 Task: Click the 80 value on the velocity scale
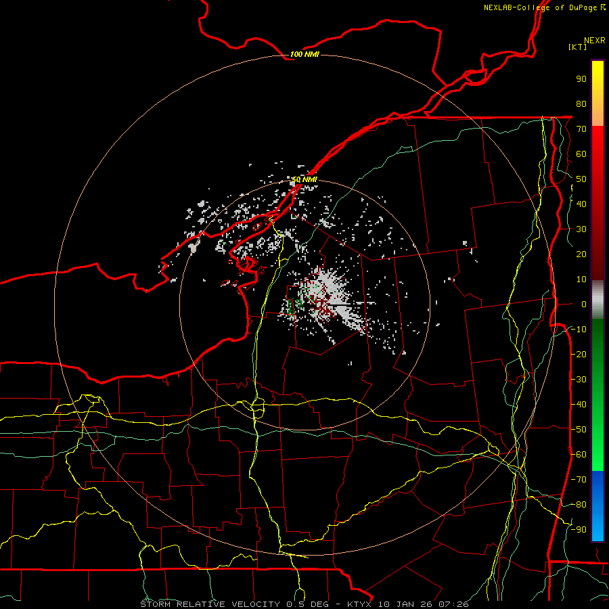[x=581, y=104]
